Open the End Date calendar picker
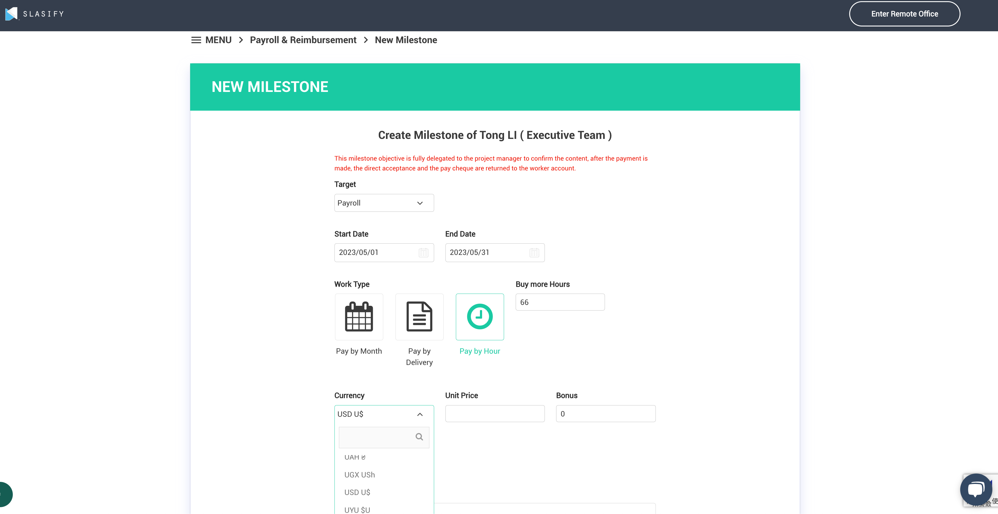998x514 pixels. 534,252
